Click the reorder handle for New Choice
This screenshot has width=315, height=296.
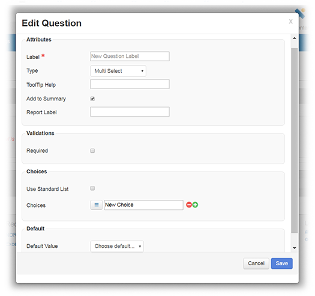pyautogui.click(x=97, y=205)
